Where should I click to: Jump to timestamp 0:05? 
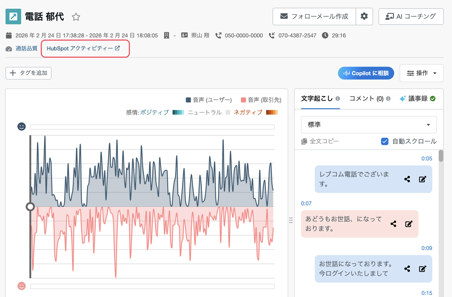point(427,158)
